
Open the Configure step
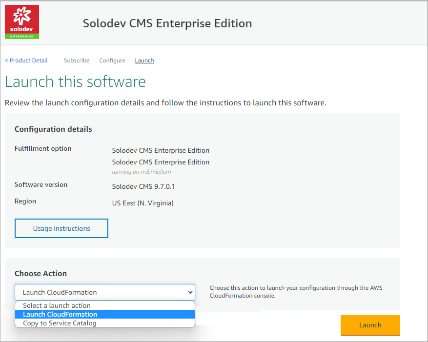coord(112,60)
